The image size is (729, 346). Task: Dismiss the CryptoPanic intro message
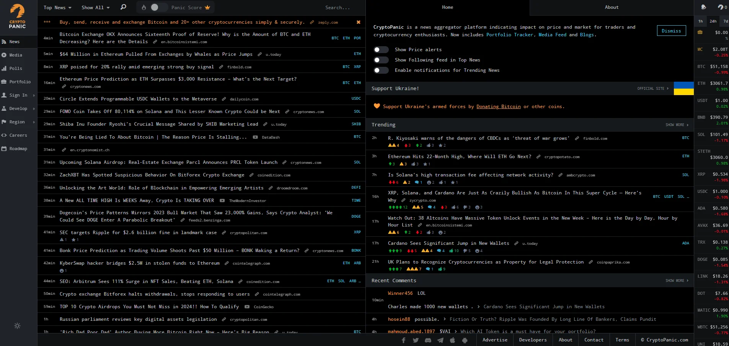671,31
